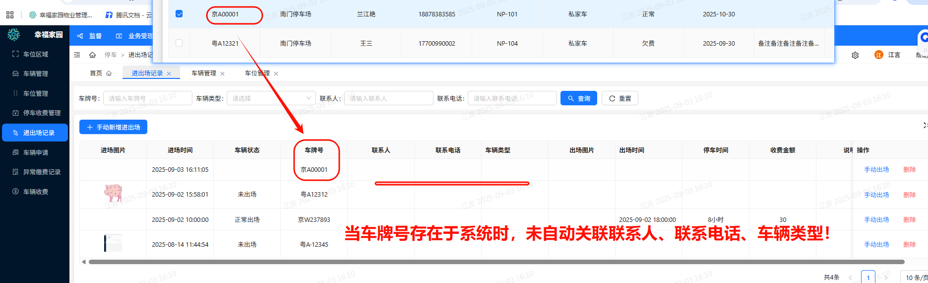
Task: Click the 手动新增进出场 button
Action: [x=113, y=127]
